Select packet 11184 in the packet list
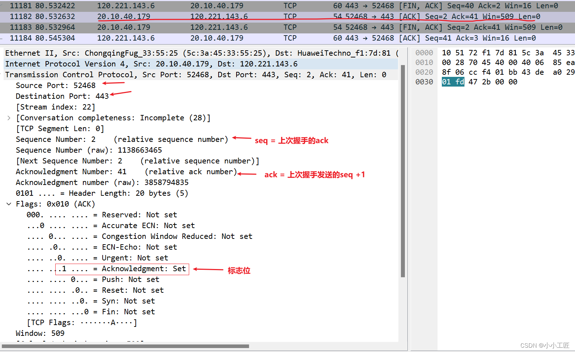575x352 pixels. click(287, 38)
